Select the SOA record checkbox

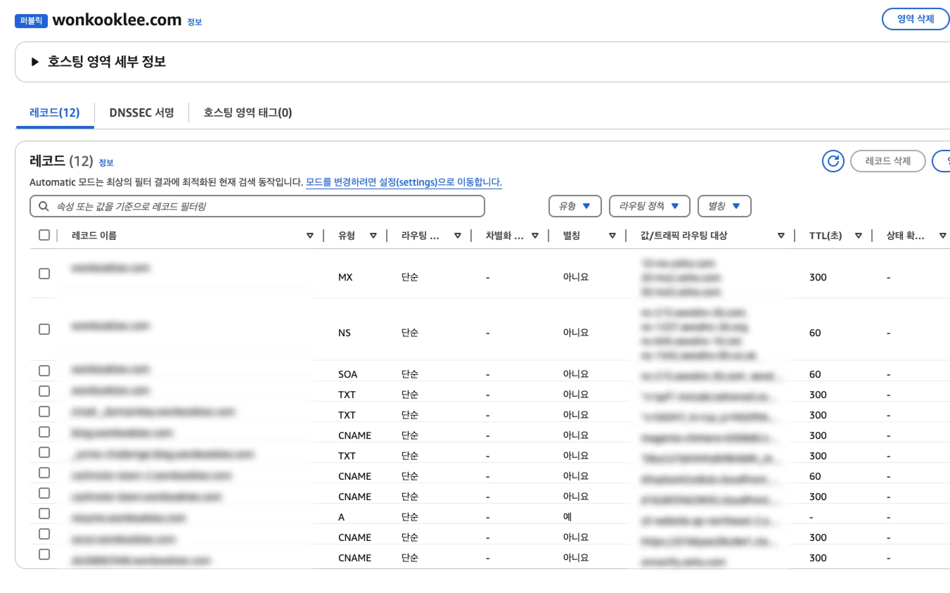(44, 371)
